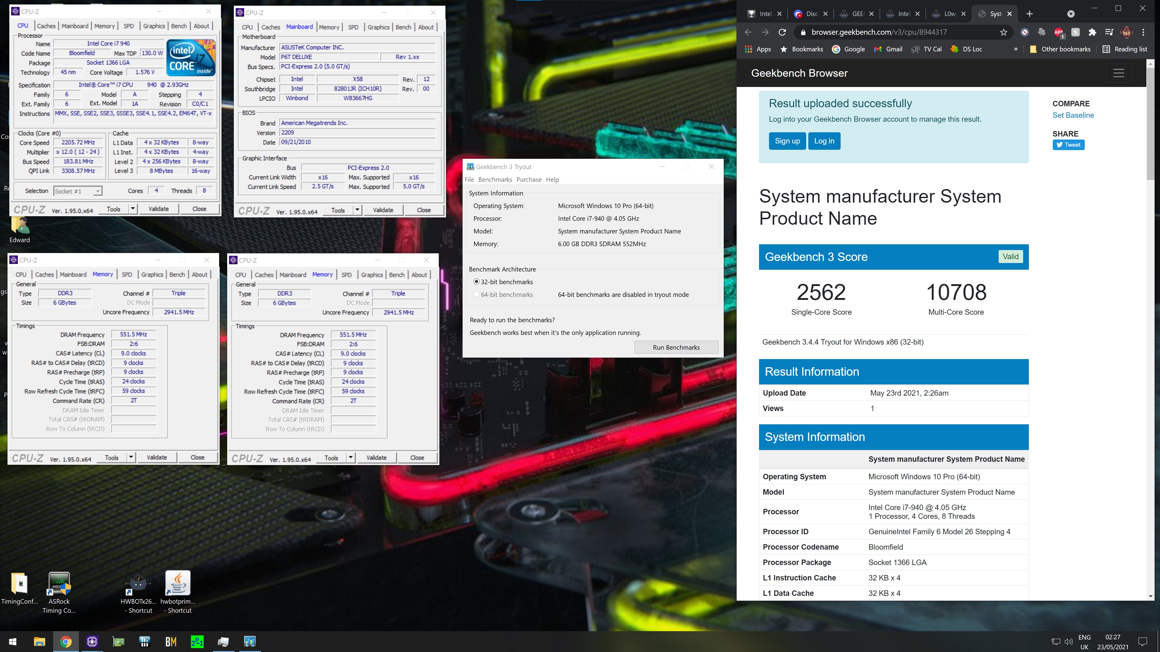Switch to Graphics tab in bottom-right CPU-Z

point(372,275)
